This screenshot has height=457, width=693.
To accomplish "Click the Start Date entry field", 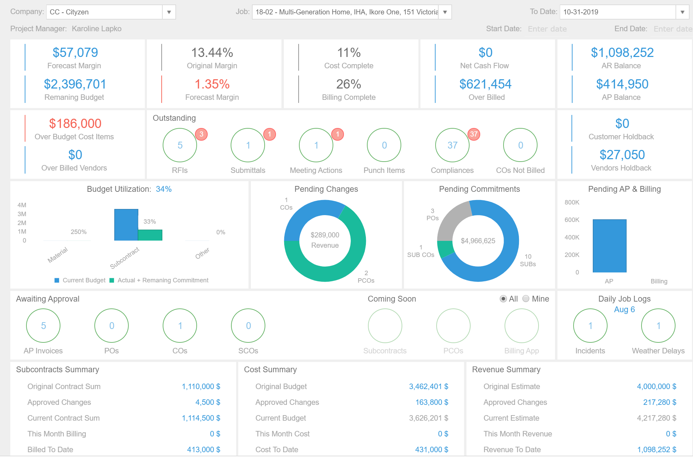I will point(547,29).
